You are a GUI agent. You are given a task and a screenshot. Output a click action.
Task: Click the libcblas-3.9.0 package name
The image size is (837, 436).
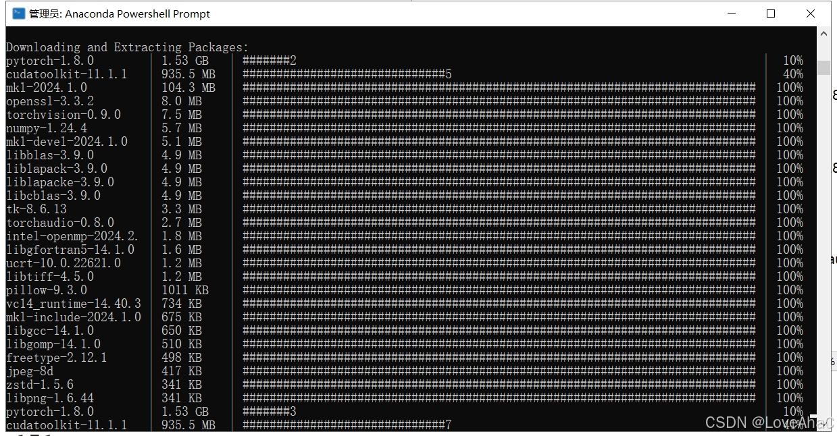53,196
